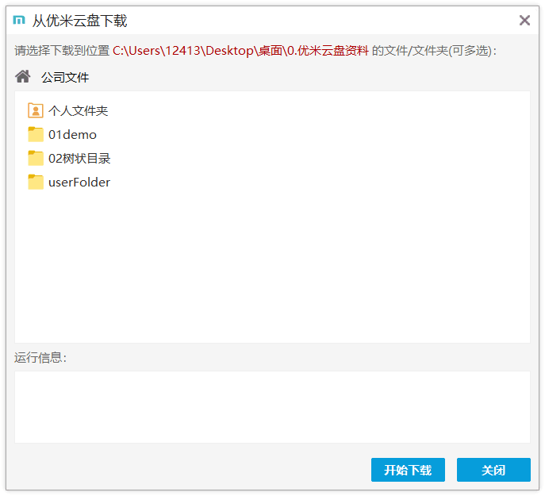This screenshot has width=545, height=496.
Task: Click the 优米云盘 logo in the title bar
Action: click(x=19, y=20)
